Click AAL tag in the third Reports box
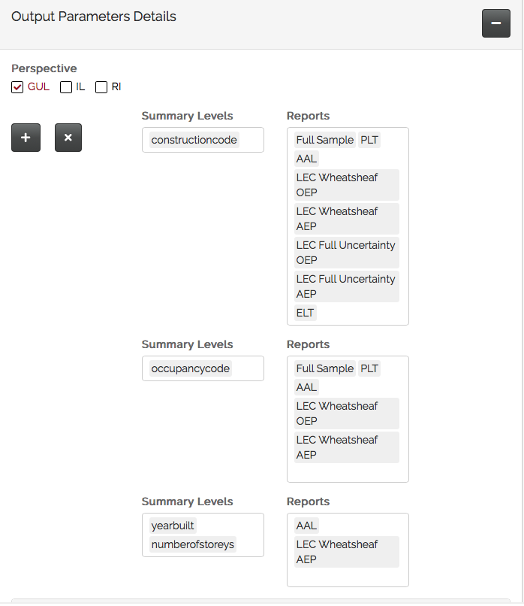 click(306, 526)
